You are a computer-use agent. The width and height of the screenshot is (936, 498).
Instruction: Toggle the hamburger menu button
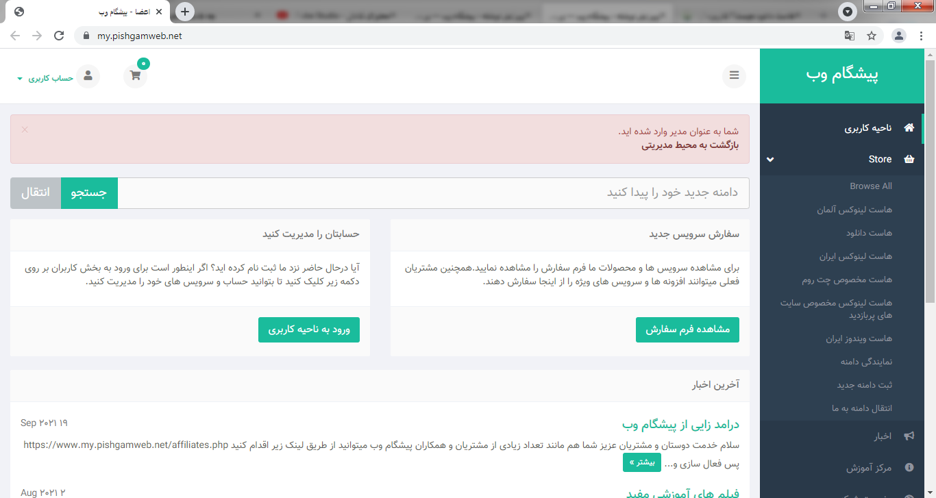pyautogui.click(x=734, y=75)
